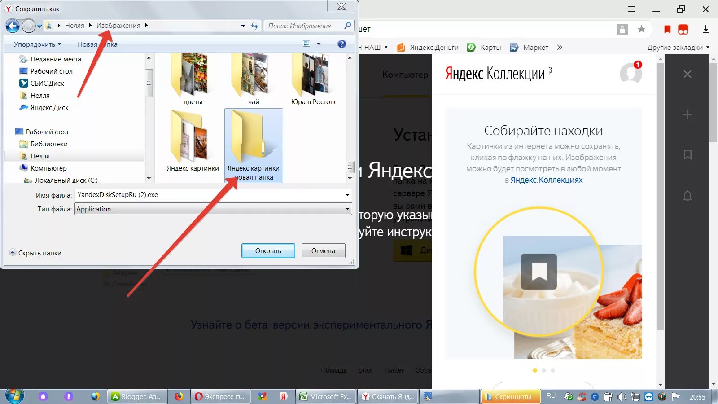The width and height of the screenshot is (718, 404).
Task: Select the Яндекс картинки folder
Action: click(193, 141)
